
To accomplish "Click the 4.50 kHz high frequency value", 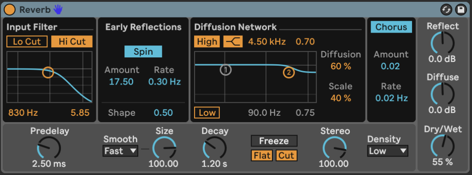I will (x=267, y=42).
